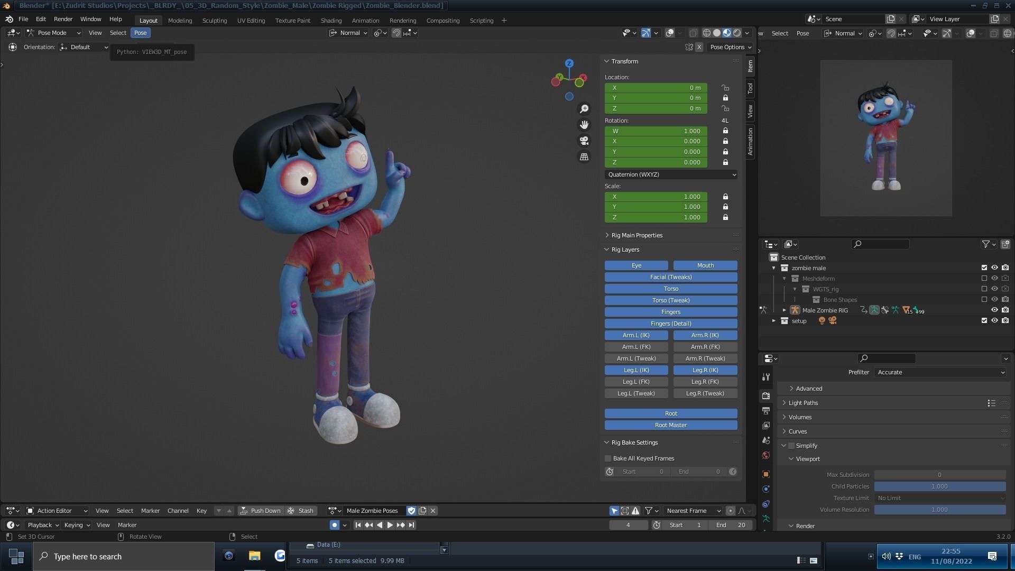Click the pan view hand icon

[x=584, y=125]
